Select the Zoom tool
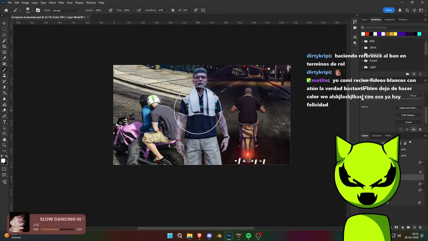The height and width of the screenshot is (241, 428). 4,145
